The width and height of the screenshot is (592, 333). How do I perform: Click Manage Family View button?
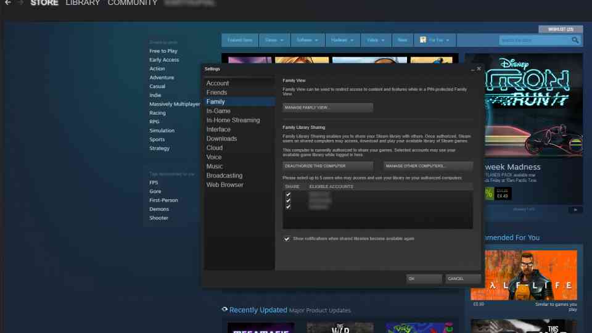(x=327, y=107)
